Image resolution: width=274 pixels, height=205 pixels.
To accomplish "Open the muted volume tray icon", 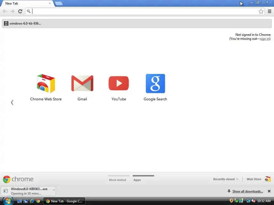I will [x=253, y=201].
